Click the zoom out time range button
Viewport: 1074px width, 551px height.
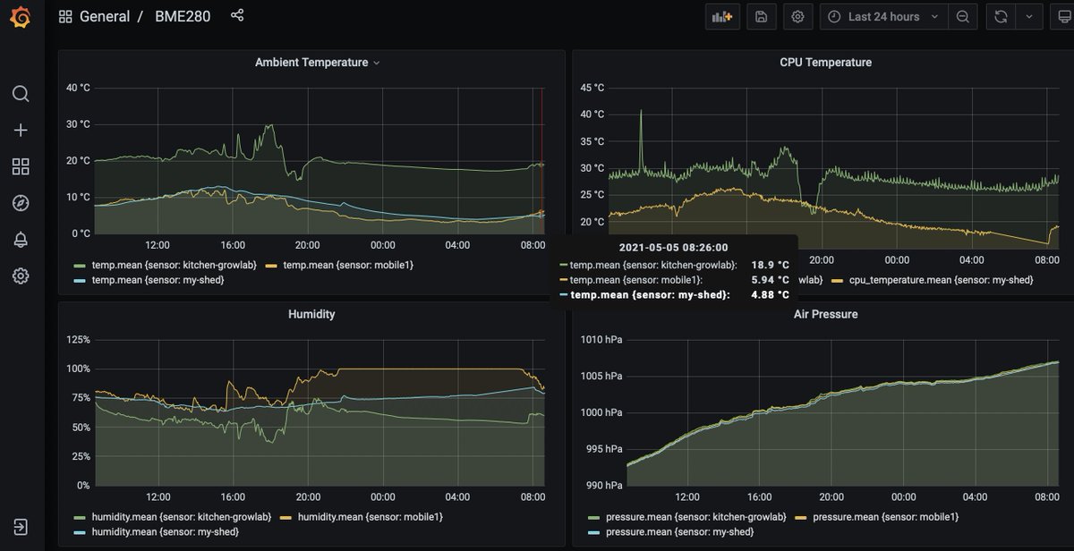tap(962, 17)
